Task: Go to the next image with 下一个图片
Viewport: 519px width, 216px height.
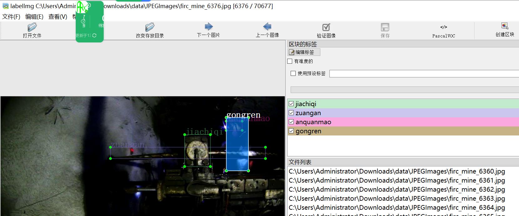Action: click(208, 27)
